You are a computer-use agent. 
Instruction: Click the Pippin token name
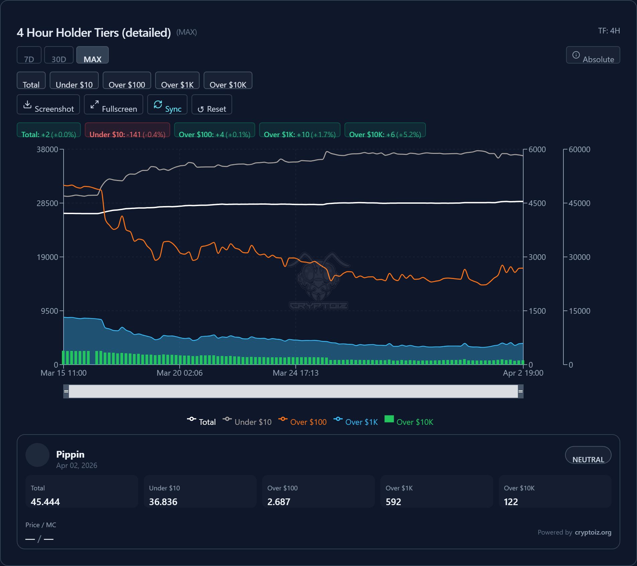70,454
